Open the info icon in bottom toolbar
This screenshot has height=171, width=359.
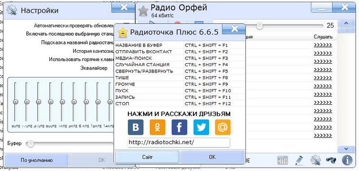[347, 160]
